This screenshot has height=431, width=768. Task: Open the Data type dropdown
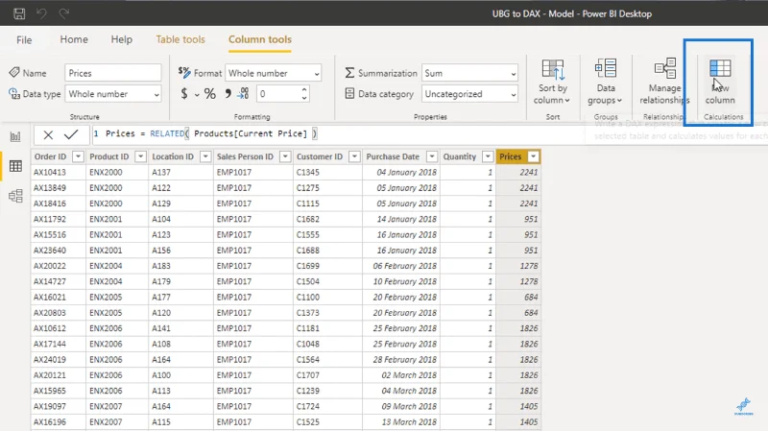(x=113, y=94)
